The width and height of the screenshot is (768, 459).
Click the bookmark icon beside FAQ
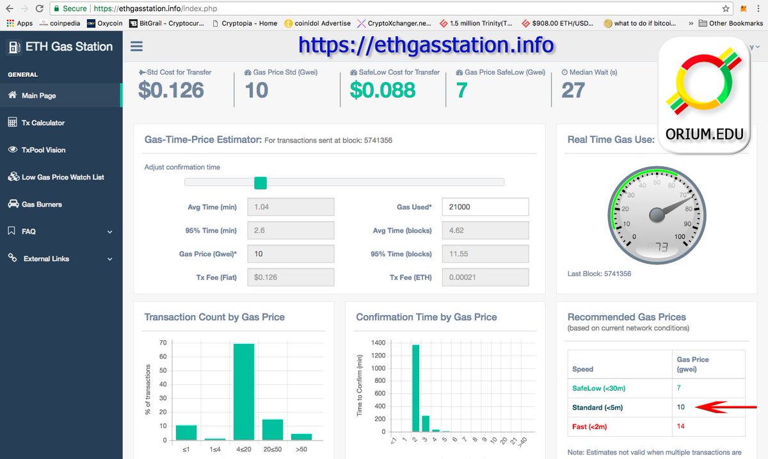coord(12,231)
